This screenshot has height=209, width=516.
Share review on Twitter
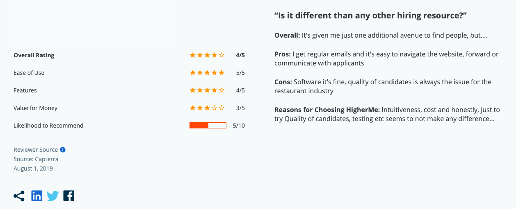(x=53, y=196)
